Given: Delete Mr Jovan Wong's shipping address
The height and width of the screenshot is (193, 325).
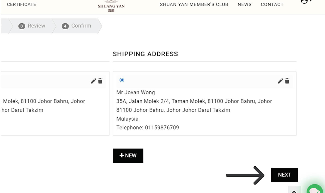Looking at the screenshot, I should pyautogui.click(x=287, y=81).
